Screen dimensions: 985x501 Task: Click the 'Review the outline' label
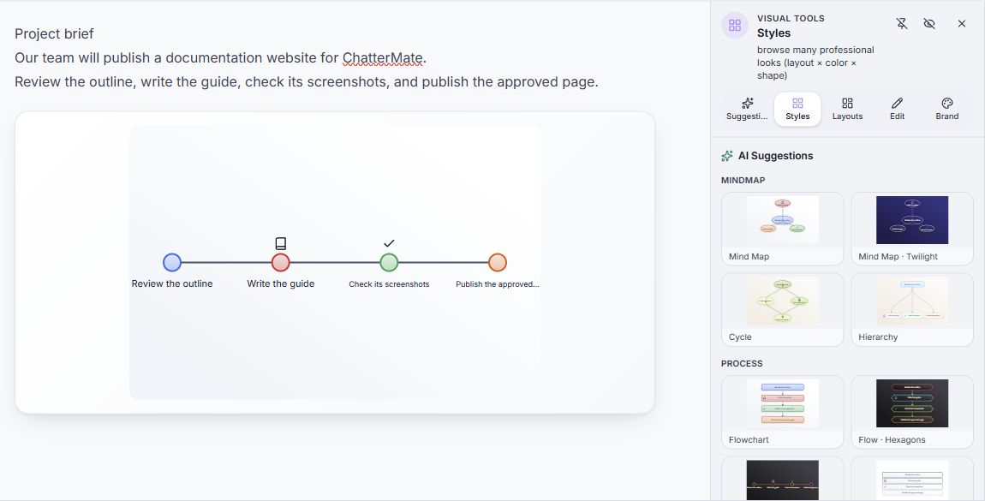tap(172, 283)
